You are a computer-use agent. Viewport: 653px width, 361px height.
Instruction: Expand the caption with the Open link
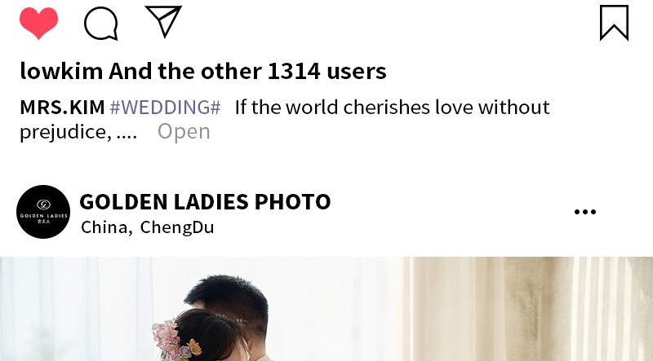[x=184, y=132]
